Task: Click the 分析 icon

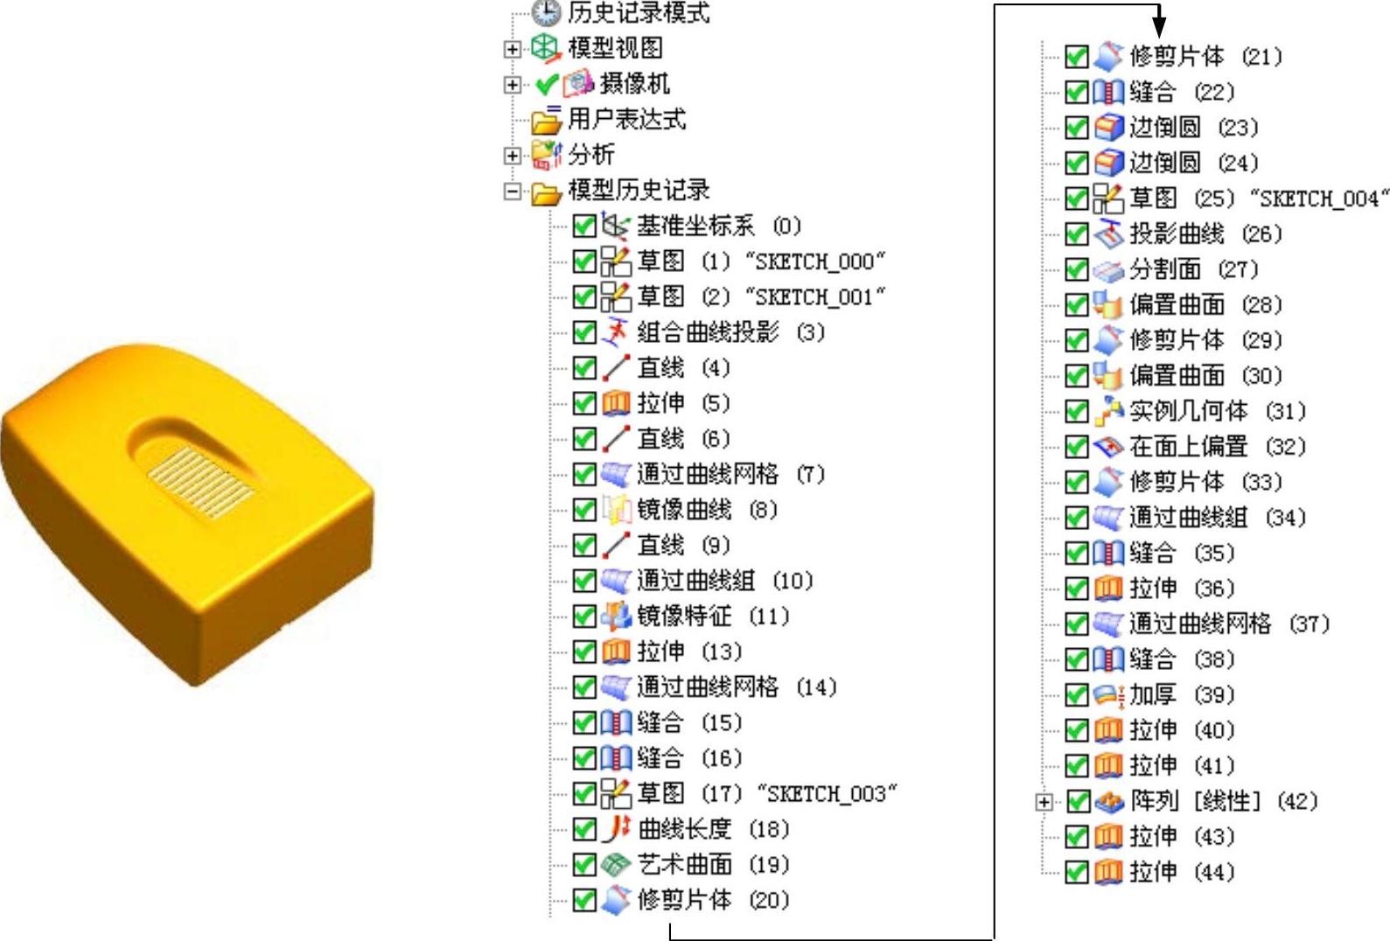Action: 547,155
